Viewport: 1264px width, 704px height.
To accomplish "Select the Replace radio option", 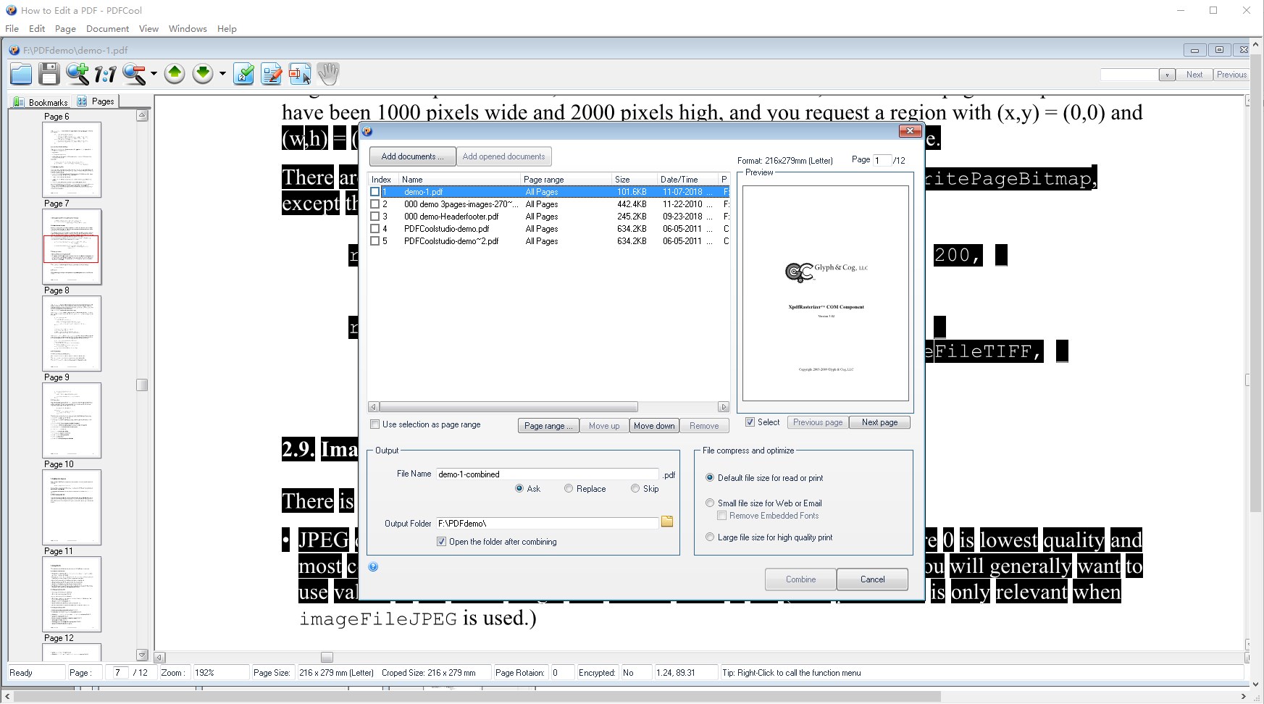I will pyautogui.click(x=569, y=489).
